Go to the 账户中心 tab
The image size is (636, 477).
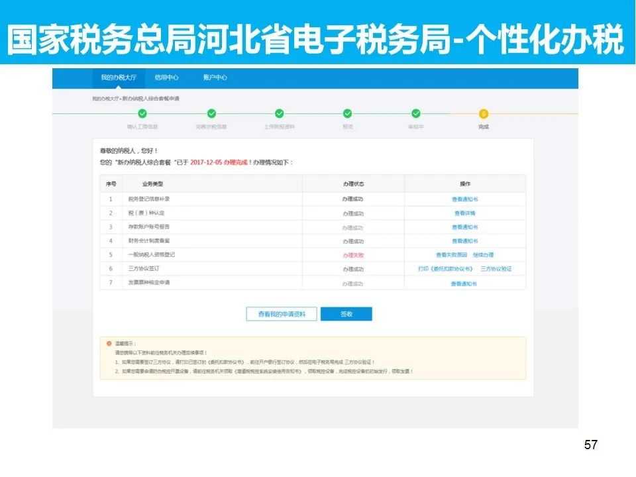click(x=215, y=78)
